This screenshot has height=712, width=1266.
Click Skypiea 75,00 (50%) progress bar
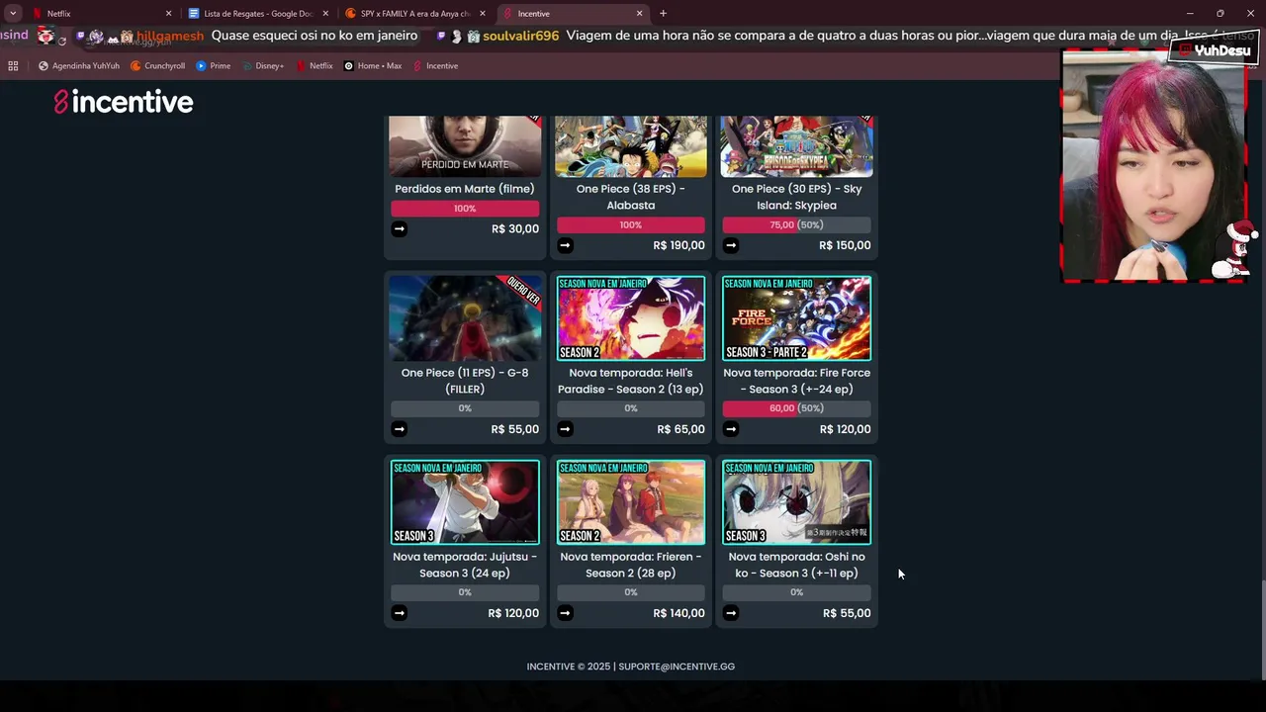pos(797,225)
